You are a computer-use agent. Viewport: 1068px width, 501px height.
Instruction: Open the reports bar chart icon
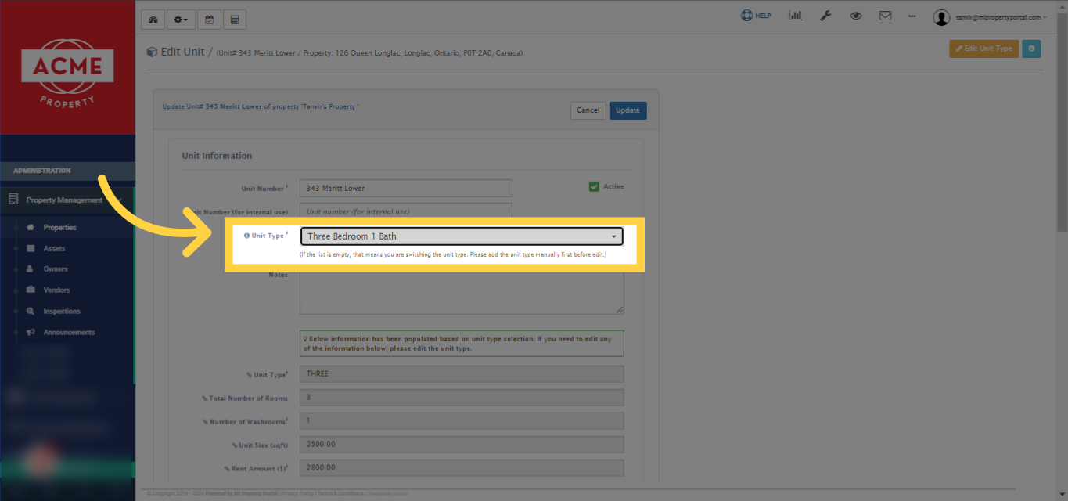pos(796,15)
